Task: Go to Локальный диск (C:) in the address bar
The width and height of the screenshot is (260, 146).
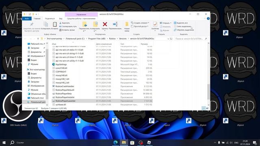Action: coord(75,39)
